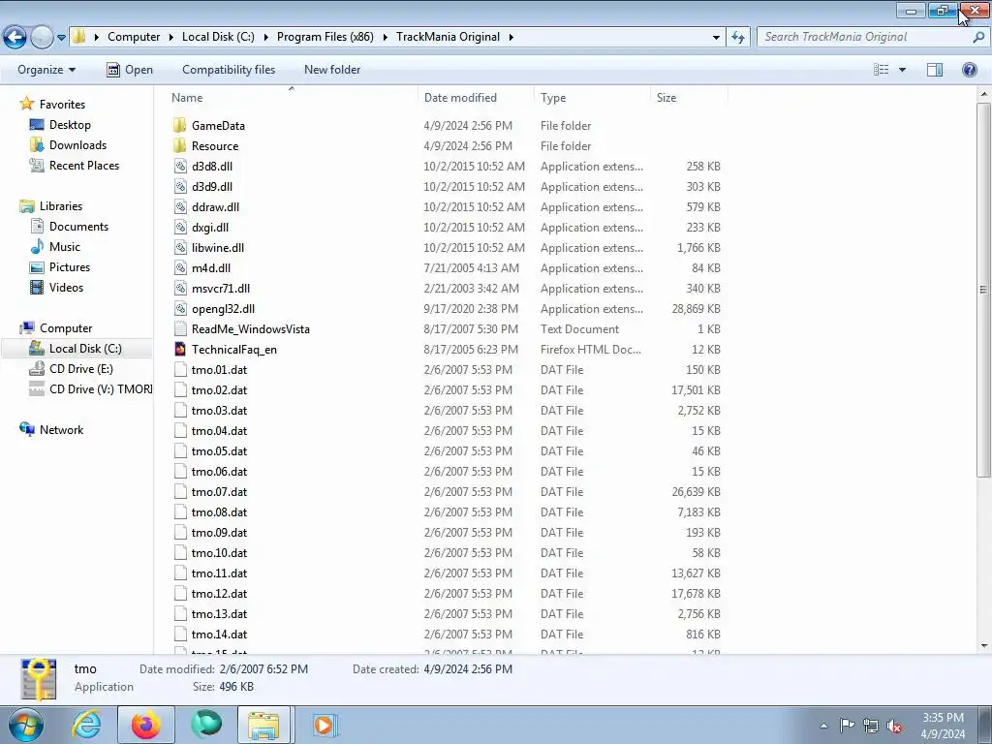Click the muted volume tray icon
992x744 pixels.
coord(894,726)
